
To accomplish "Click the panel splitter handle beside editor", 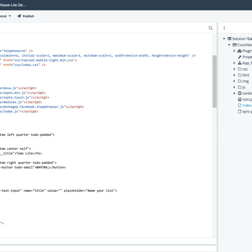I will (217, 136).
